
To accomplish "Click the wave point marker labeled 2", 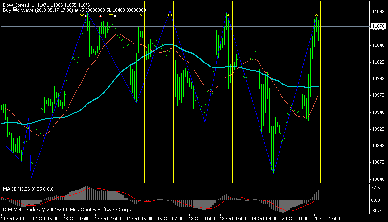I will [141, 15].
